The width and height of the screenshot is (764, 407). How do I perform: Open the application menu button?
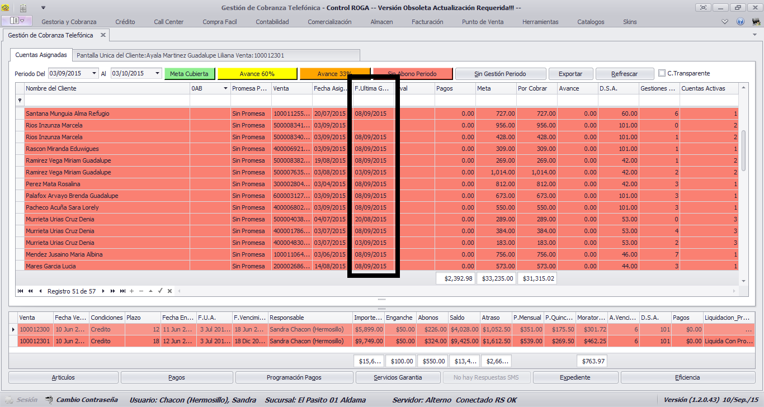[17, 21]
